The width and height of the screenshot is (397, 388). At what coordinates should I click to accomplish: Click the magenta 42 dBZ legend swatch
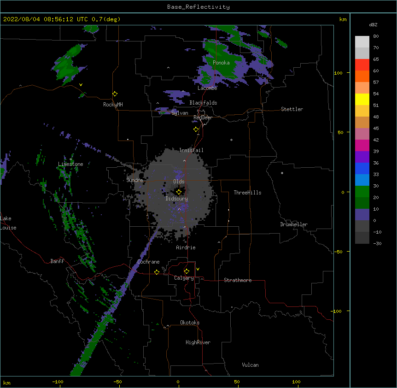click(x=362, y=145)
